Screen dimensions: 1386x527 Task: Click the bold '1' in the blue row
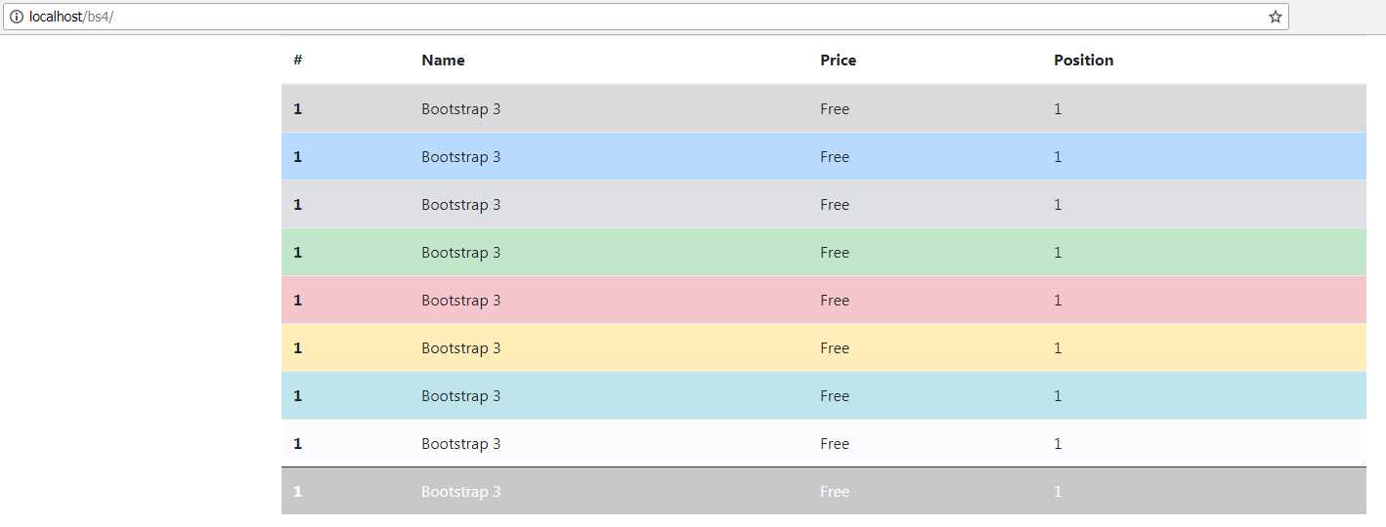297,157
